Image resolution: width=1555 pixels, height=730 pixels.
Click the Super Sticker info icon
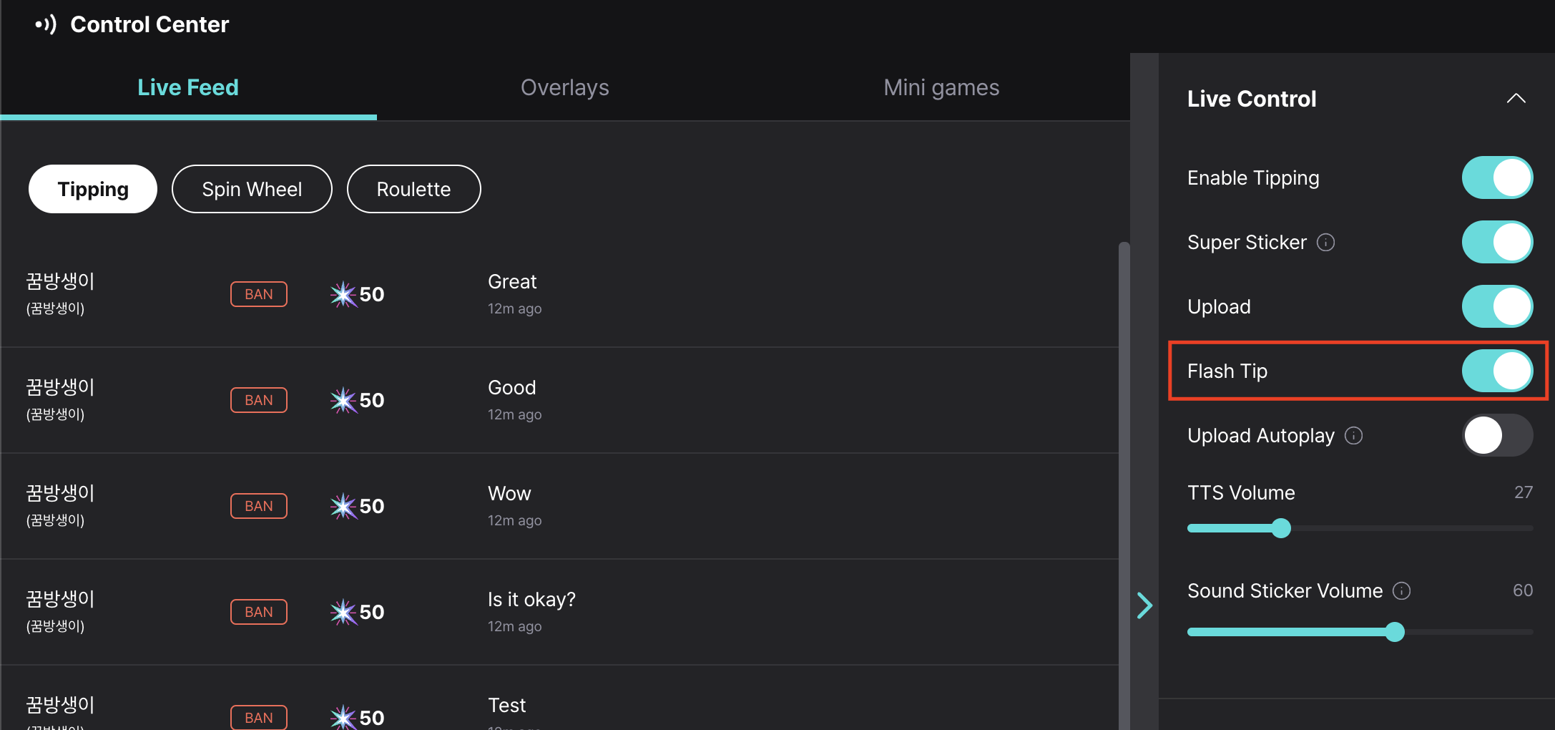tap(1325, 243)
